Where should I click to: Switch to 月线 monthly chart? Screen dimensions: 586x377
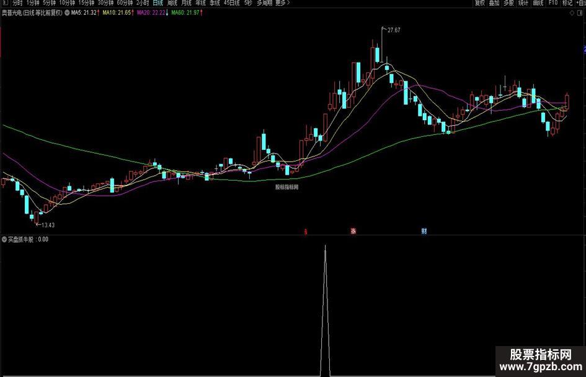pyautogui.click(x=187, y=2)
